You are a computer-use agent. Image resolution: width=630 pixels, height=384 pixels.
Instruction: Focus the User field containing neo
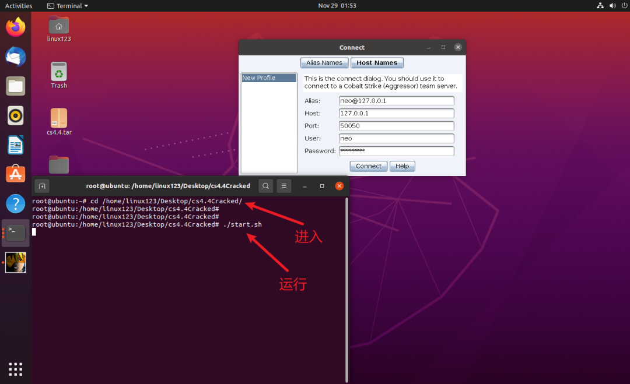pyautogui.click(x=396, y=139)
